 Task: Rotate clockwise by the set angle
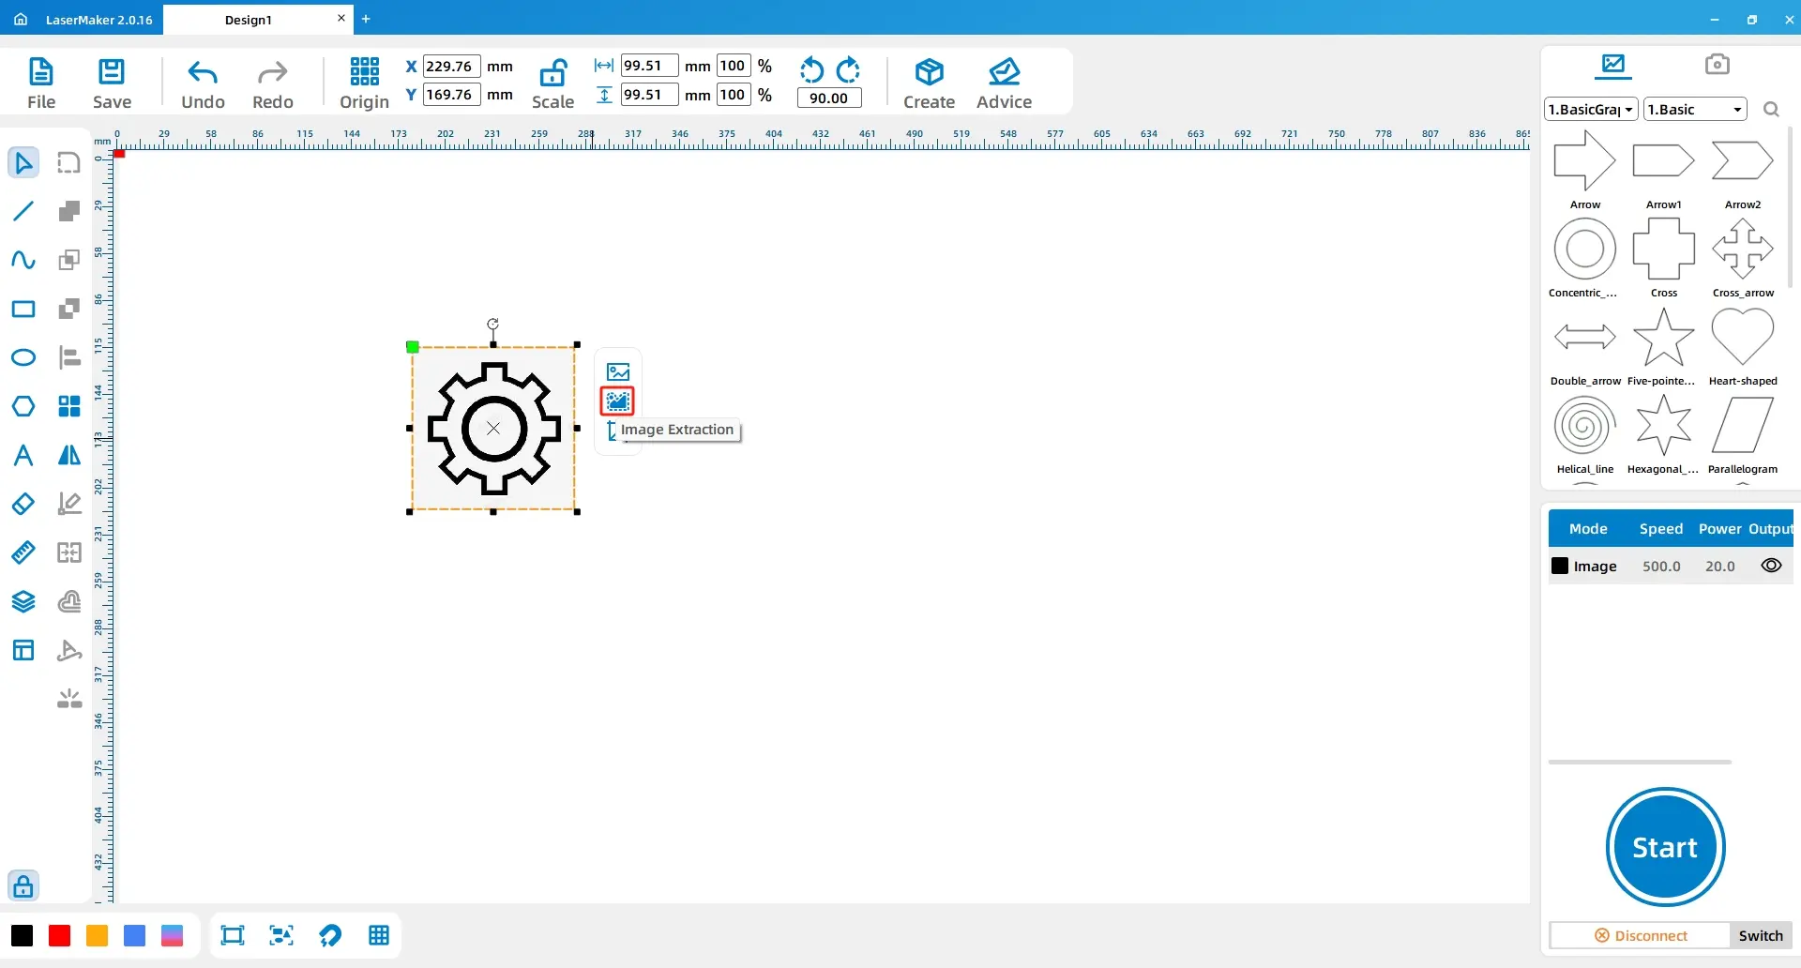point(848,70)
